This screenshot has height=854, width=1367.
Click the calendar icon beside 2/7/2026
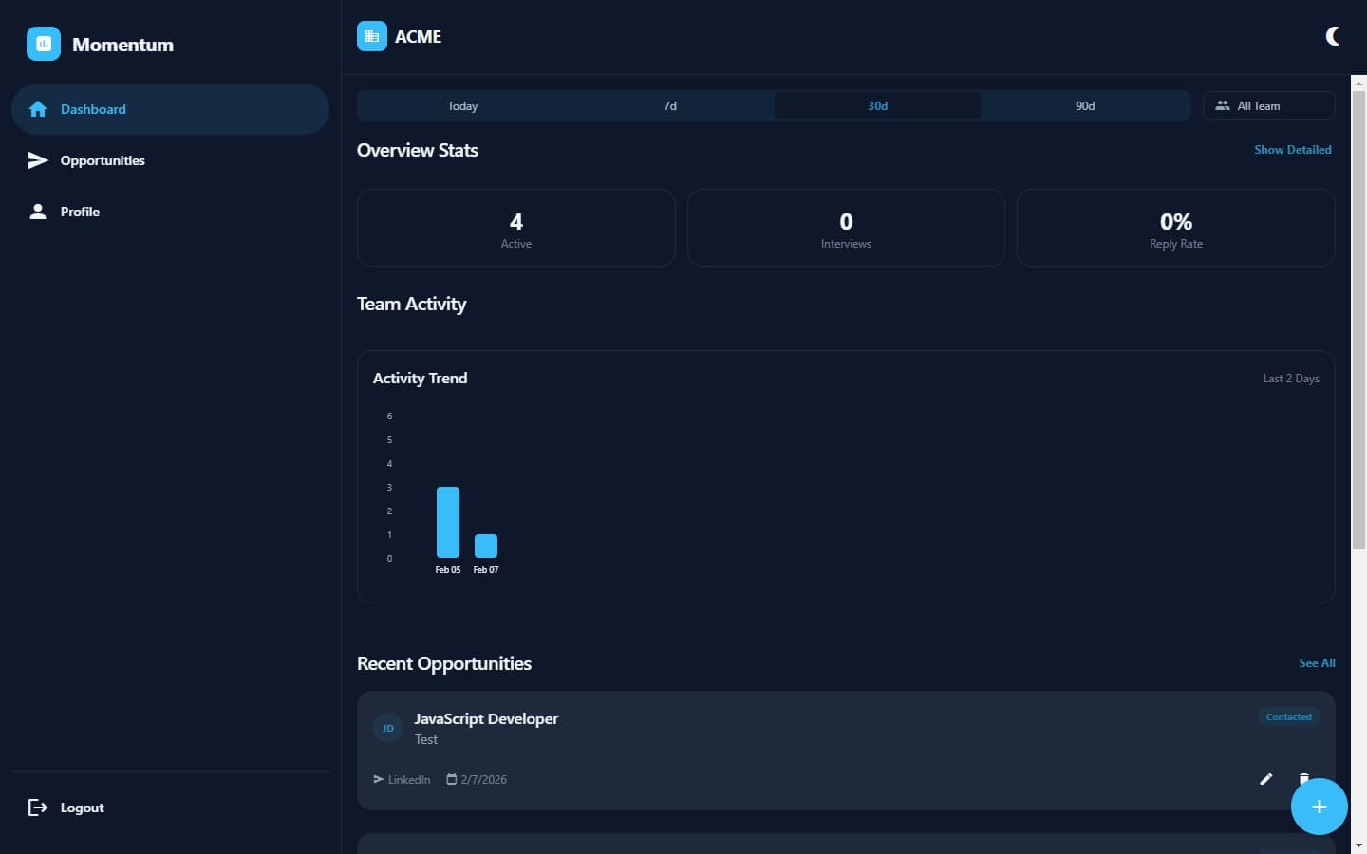452,779
